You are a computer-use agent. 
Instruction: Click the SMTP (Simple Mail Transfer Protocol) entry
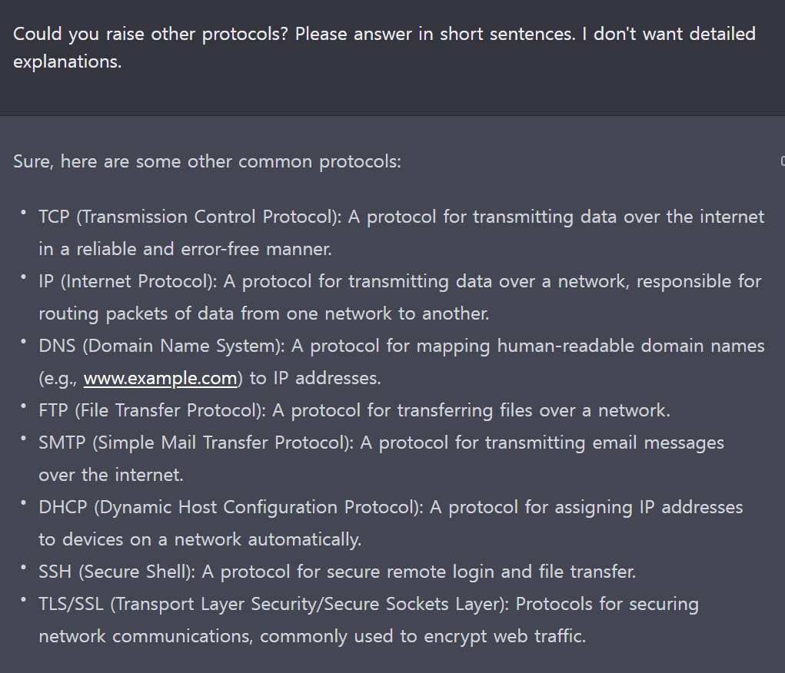point(381,459)
